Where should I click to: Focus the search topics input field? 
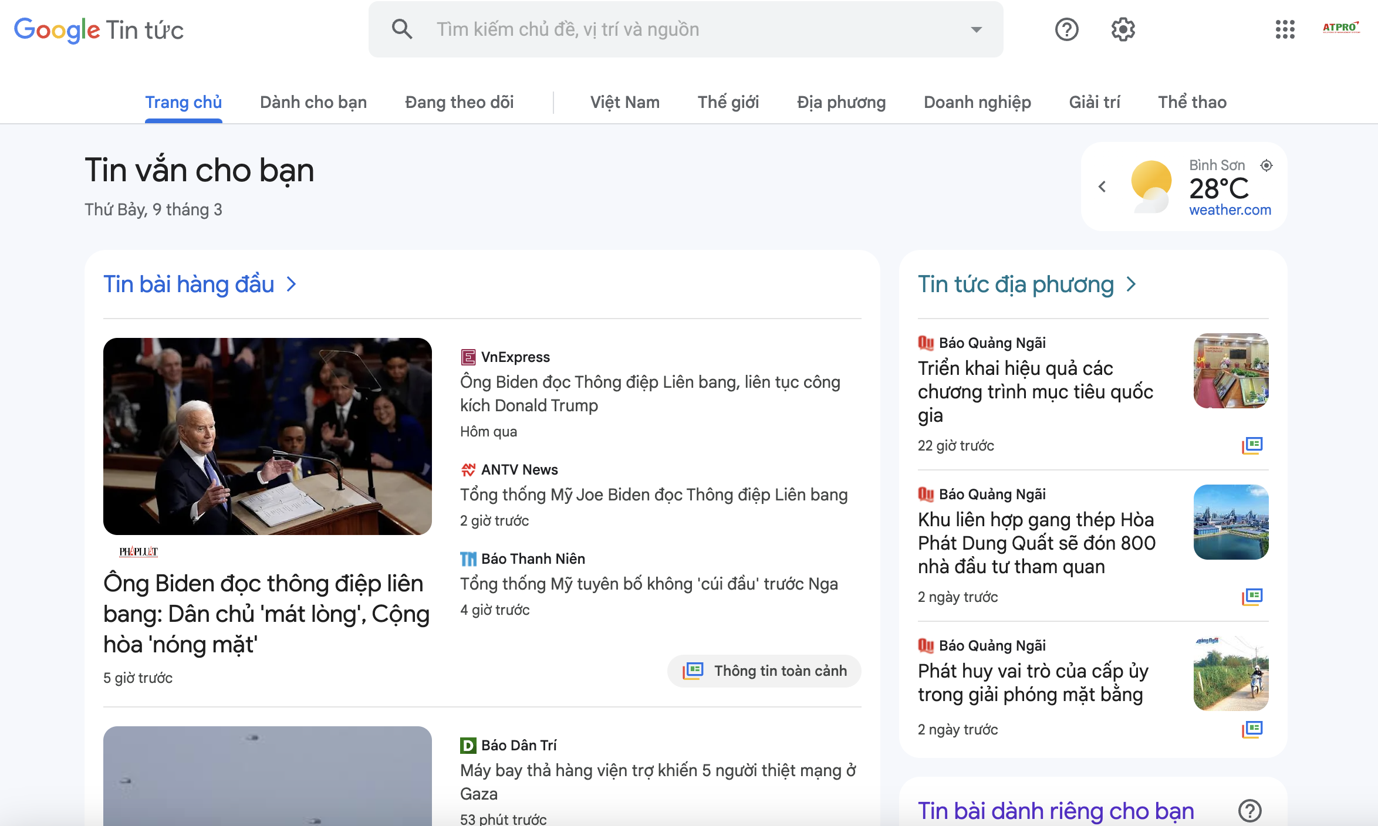pyautogui.click(x=685, y=29)
